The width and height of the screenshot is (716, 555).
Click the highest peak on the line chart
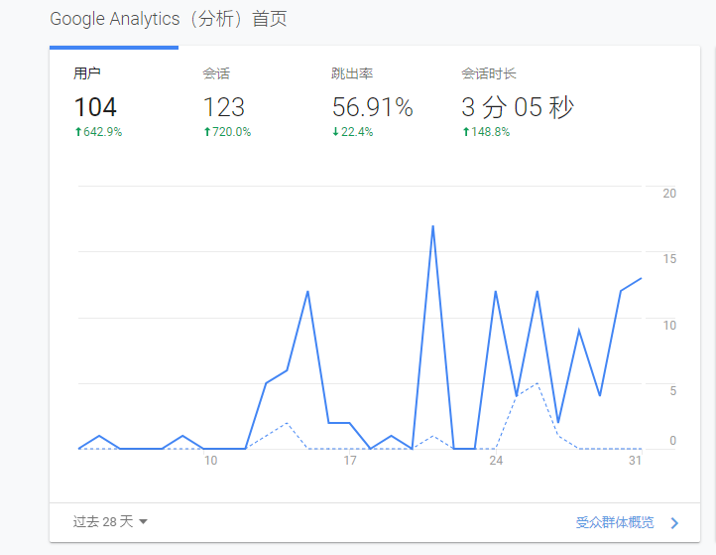click(x=433, y=226)
